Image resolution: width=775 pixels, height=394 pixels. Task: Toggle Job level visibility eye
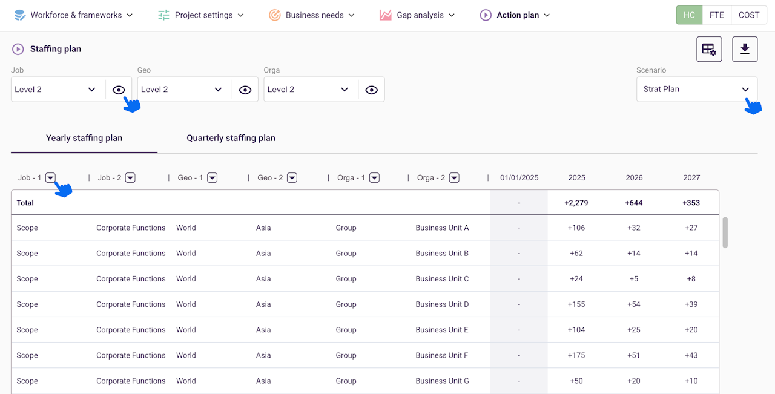(119, 90)
